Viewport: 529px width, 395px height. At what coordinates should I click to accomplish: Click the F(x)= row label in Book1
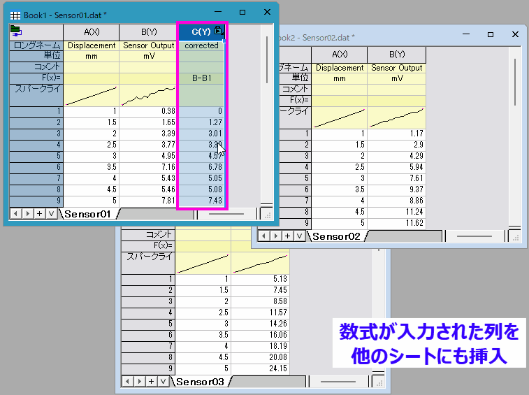click(36, 78)
